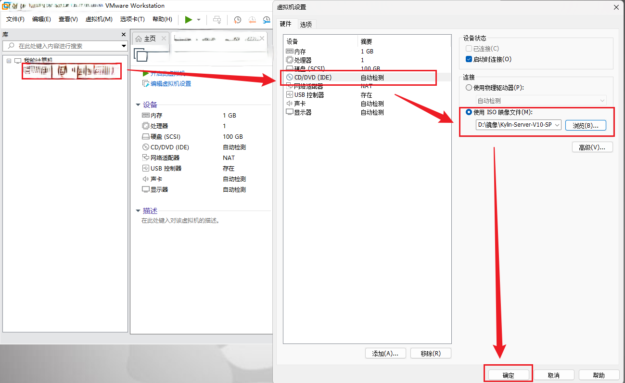Open library search dropdown arrow

coord(124,46)
